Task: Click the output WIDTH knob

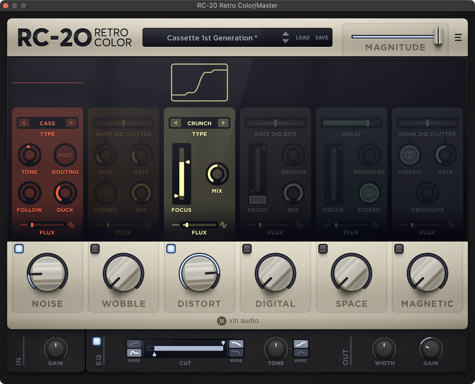Action: pyautogui.click(x=384, y=348)
